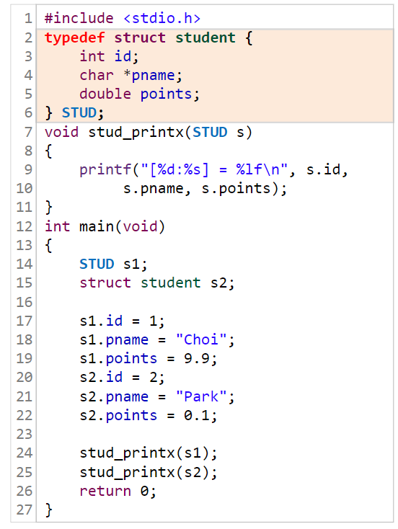Click the "Park" string literal

(x=201, y=396)
